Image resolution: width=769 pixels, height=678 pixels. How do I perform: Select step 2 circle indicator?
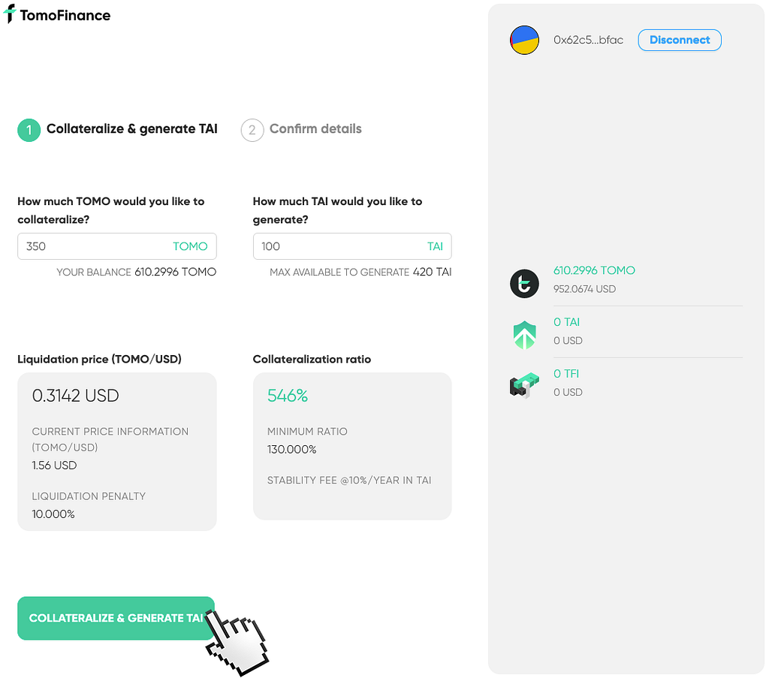coord(252,130)
